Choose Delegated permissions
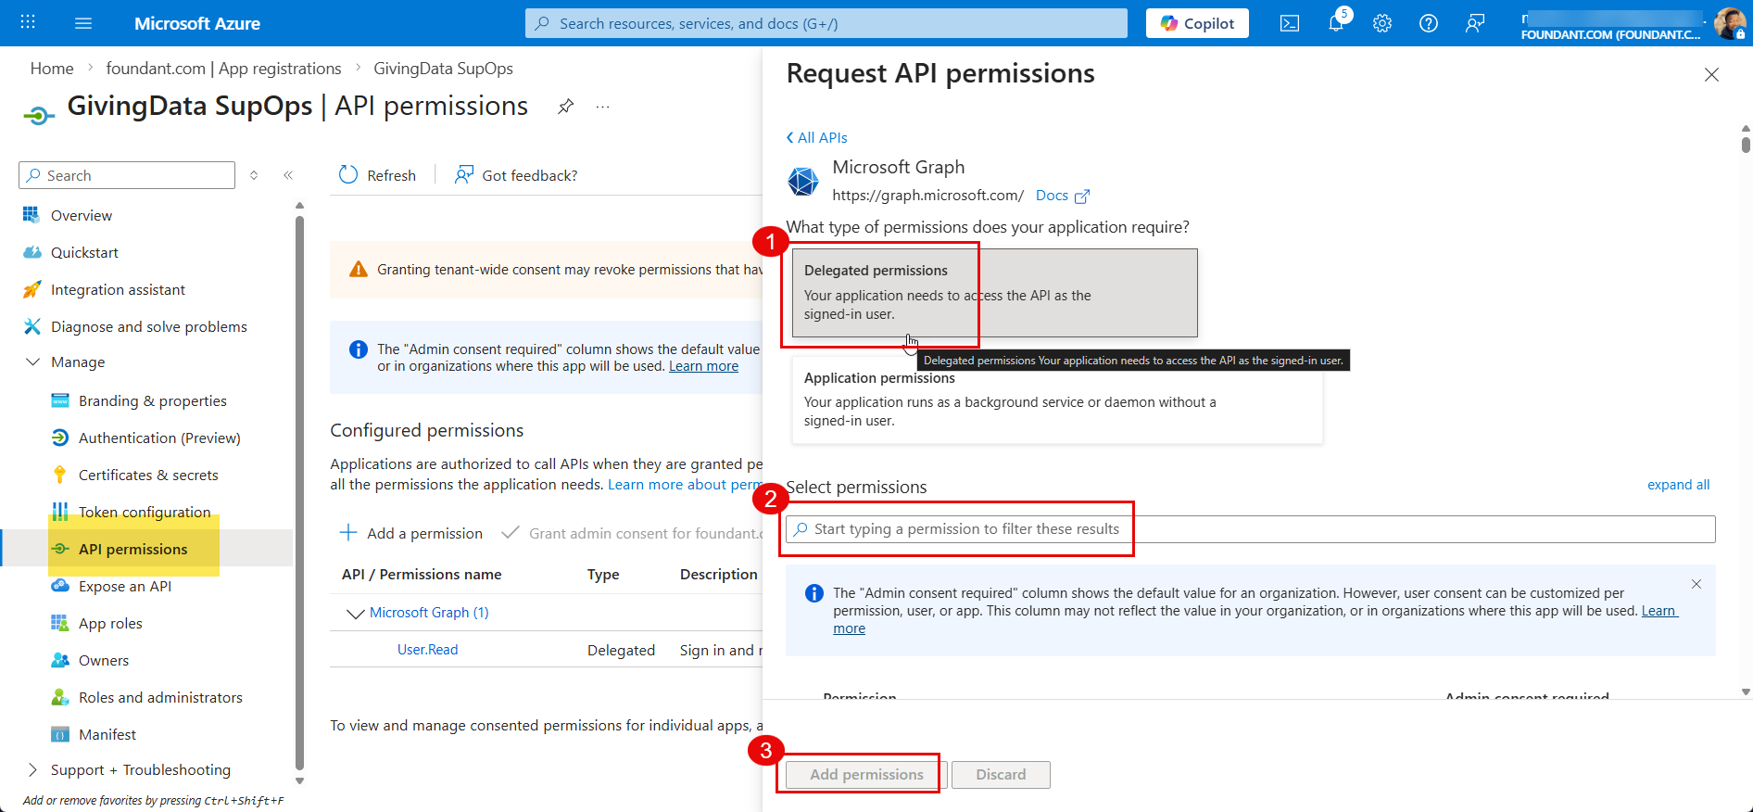Image resolution: width=1753 pixels, height=812 pixels. [x=995, y=293]
